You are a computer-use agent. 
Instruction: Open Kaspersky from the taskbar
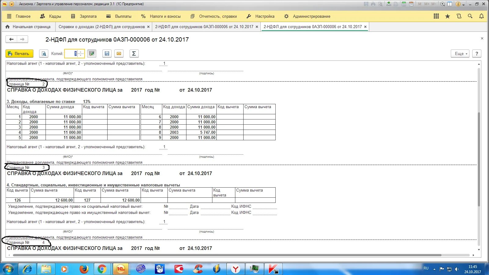pos(273,269)
